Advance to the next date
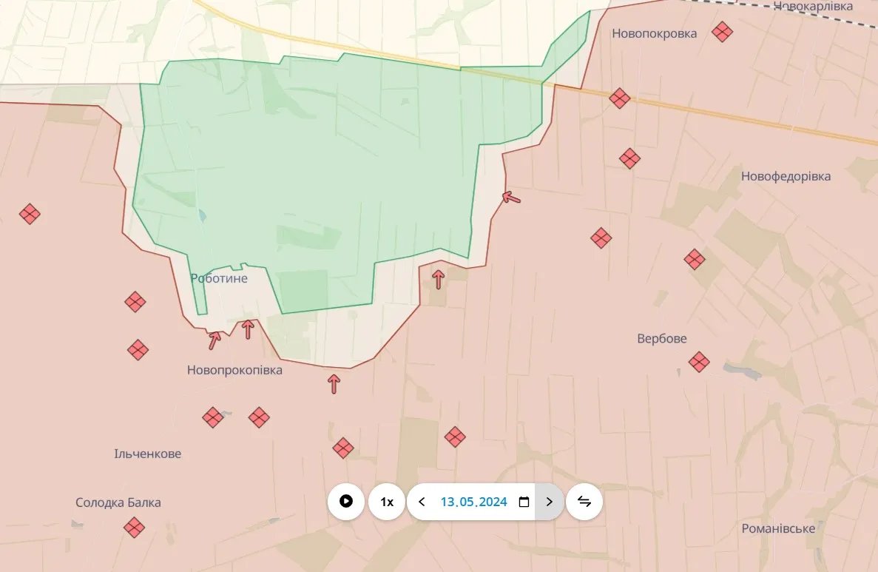 [x=549, y=502]
